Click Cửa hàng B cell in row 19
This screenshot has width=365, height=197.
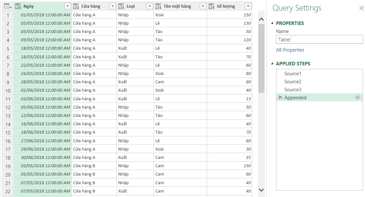coord(94,166)
